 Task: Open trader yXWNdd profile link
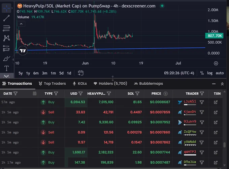tap(190, 141)
